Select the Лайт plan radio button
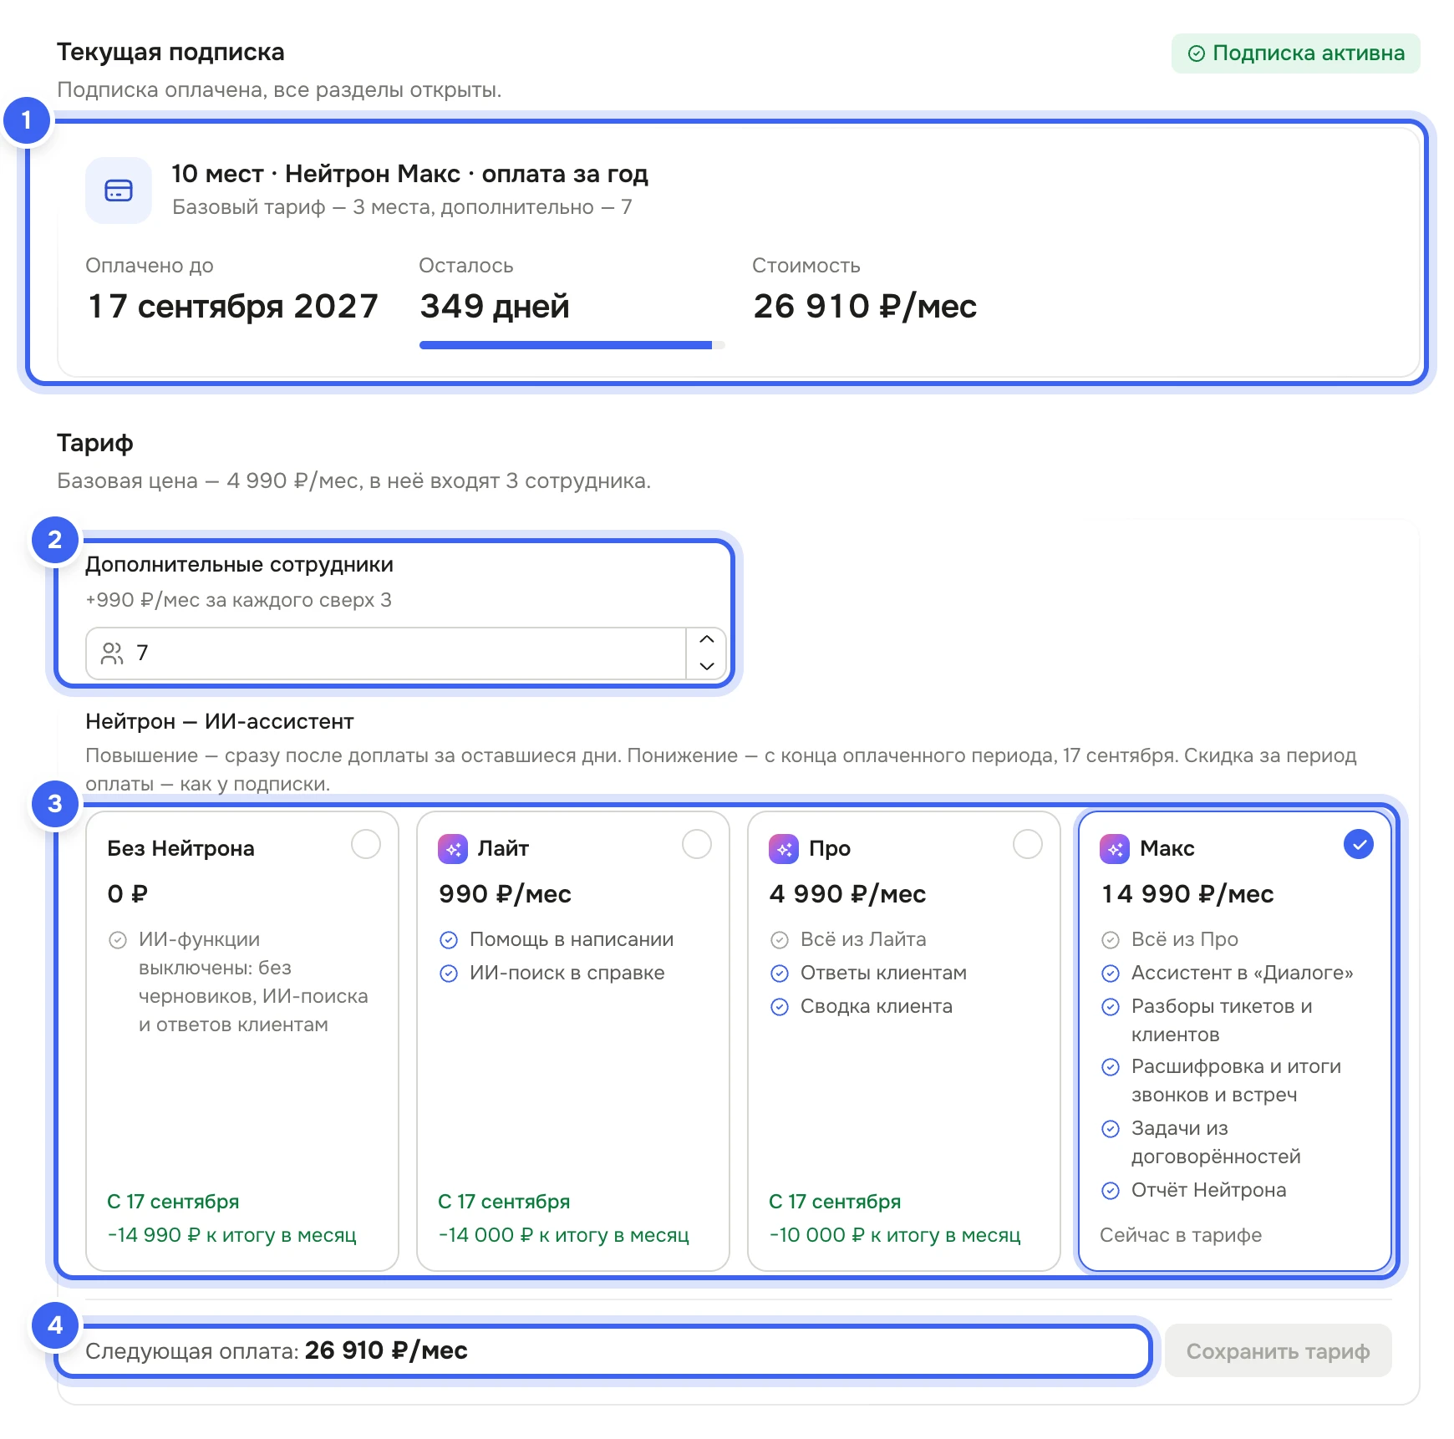 click(697, 844)
